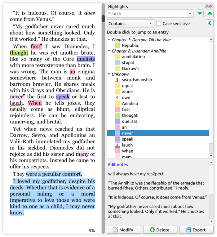Screen dimensions: 217x237
Task: Open the Contains match-type dropdown
Action: 131,24
